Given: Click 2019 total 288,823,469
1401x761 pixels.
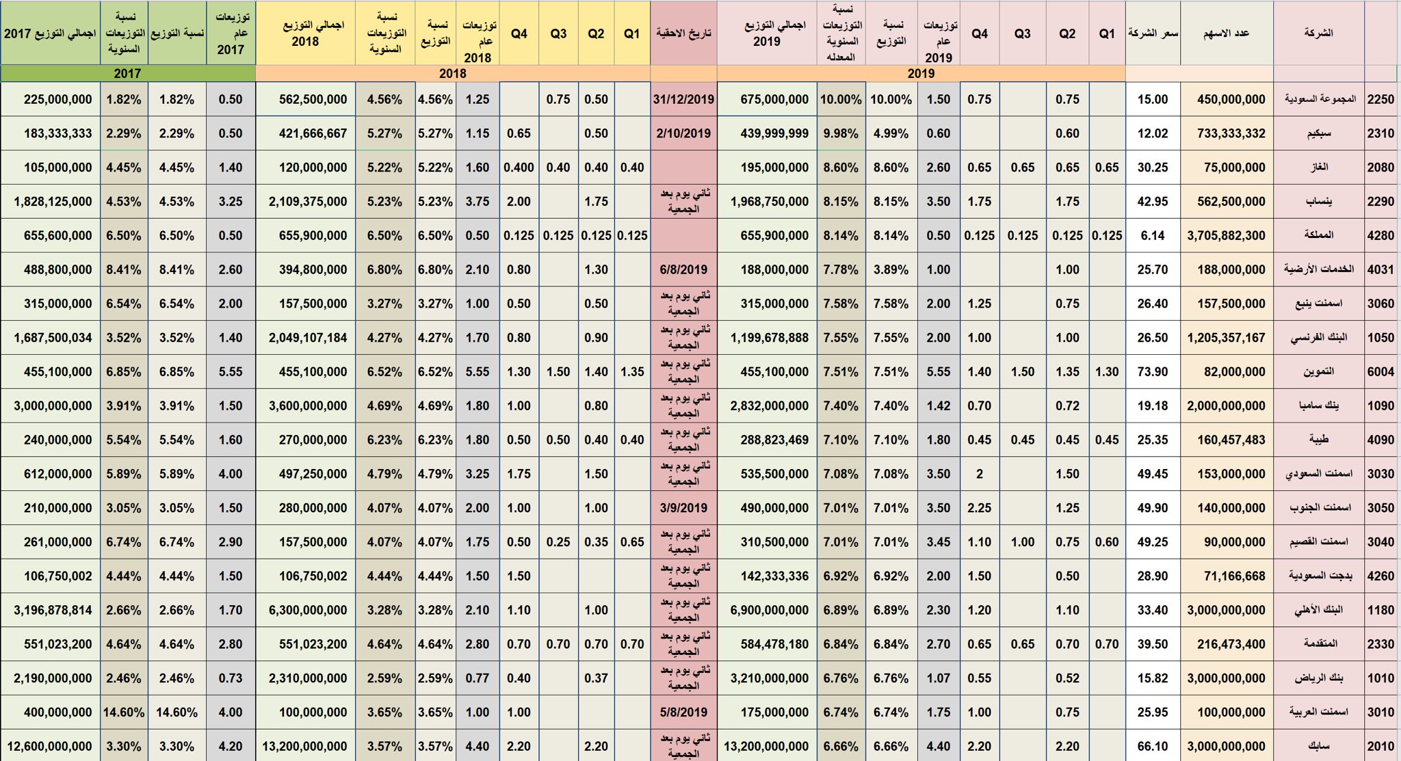Looking at the screenshot, I should coord(774,440).
